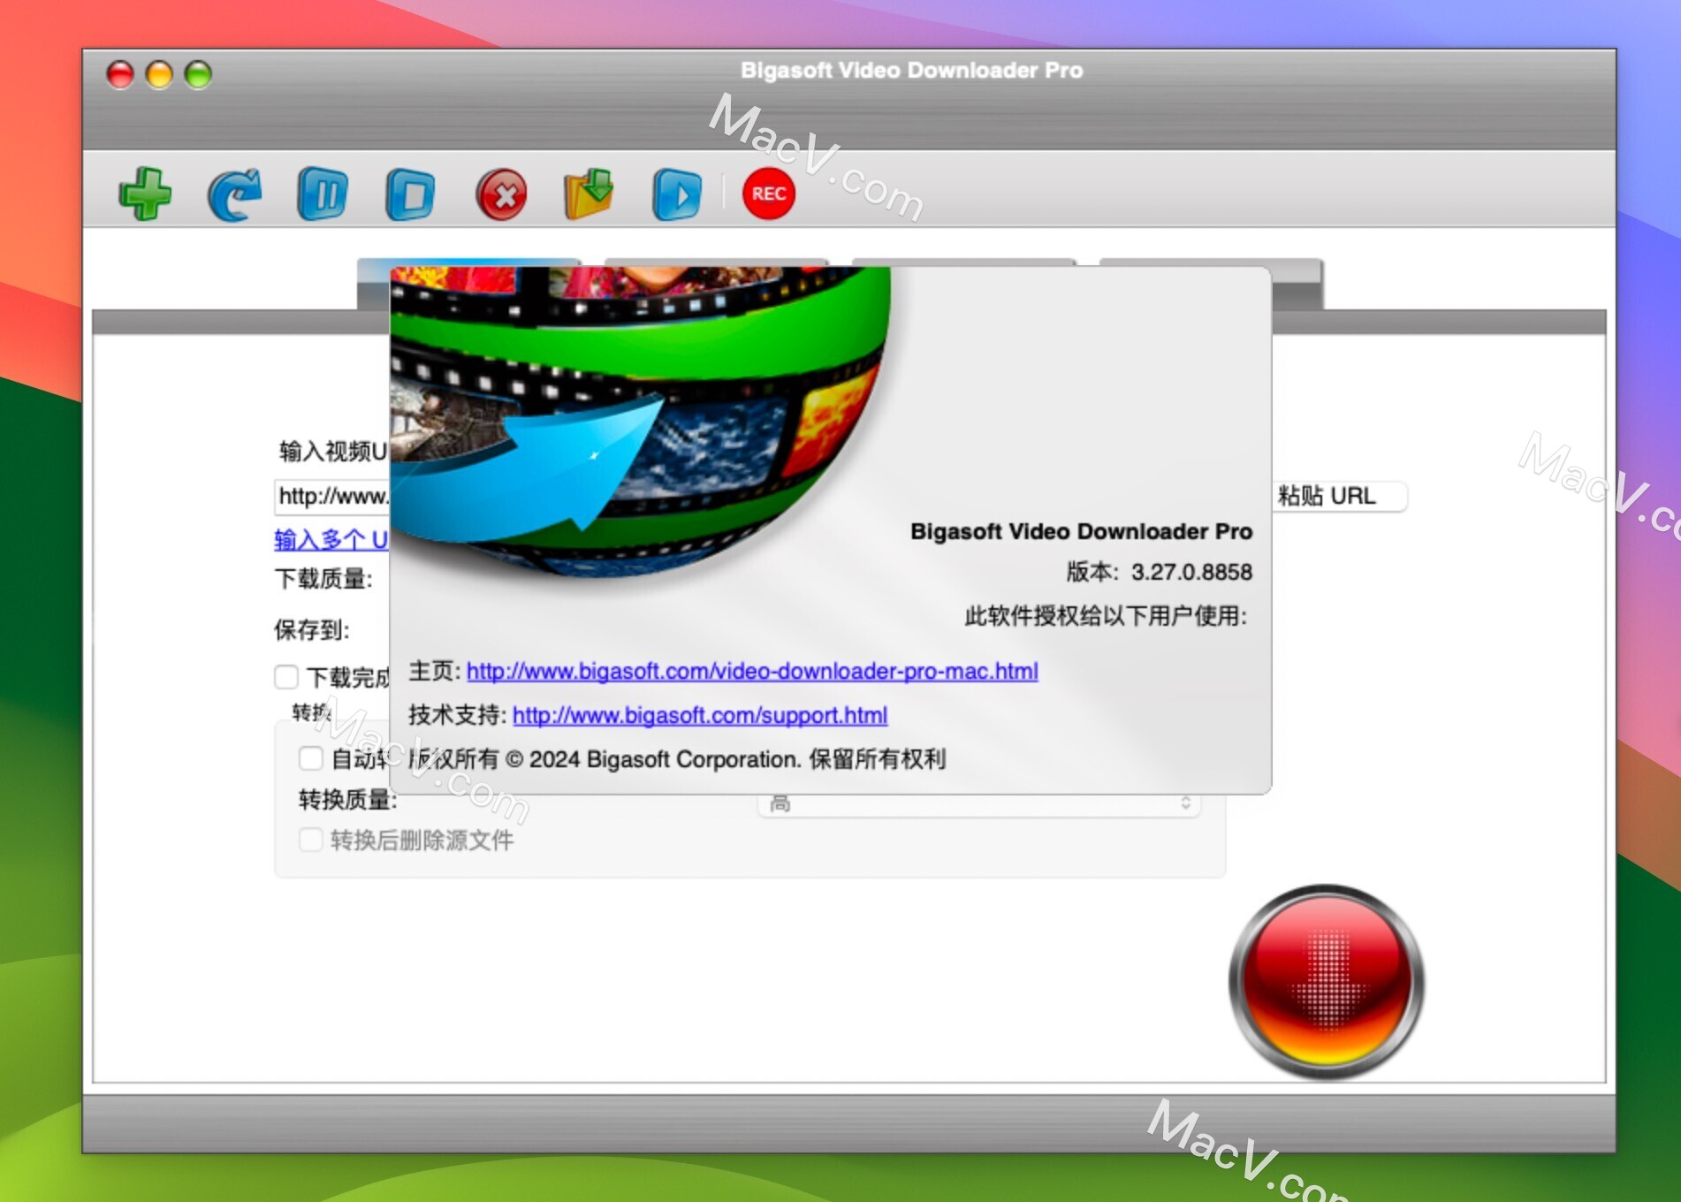This screenshot has height=1202, width=1681.
Task: Open the download folder icon
Action: click(589, 194)
